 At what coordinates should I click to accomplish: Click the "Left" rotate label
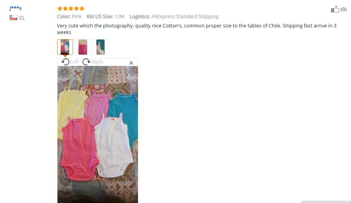click(x=74, y=62)
